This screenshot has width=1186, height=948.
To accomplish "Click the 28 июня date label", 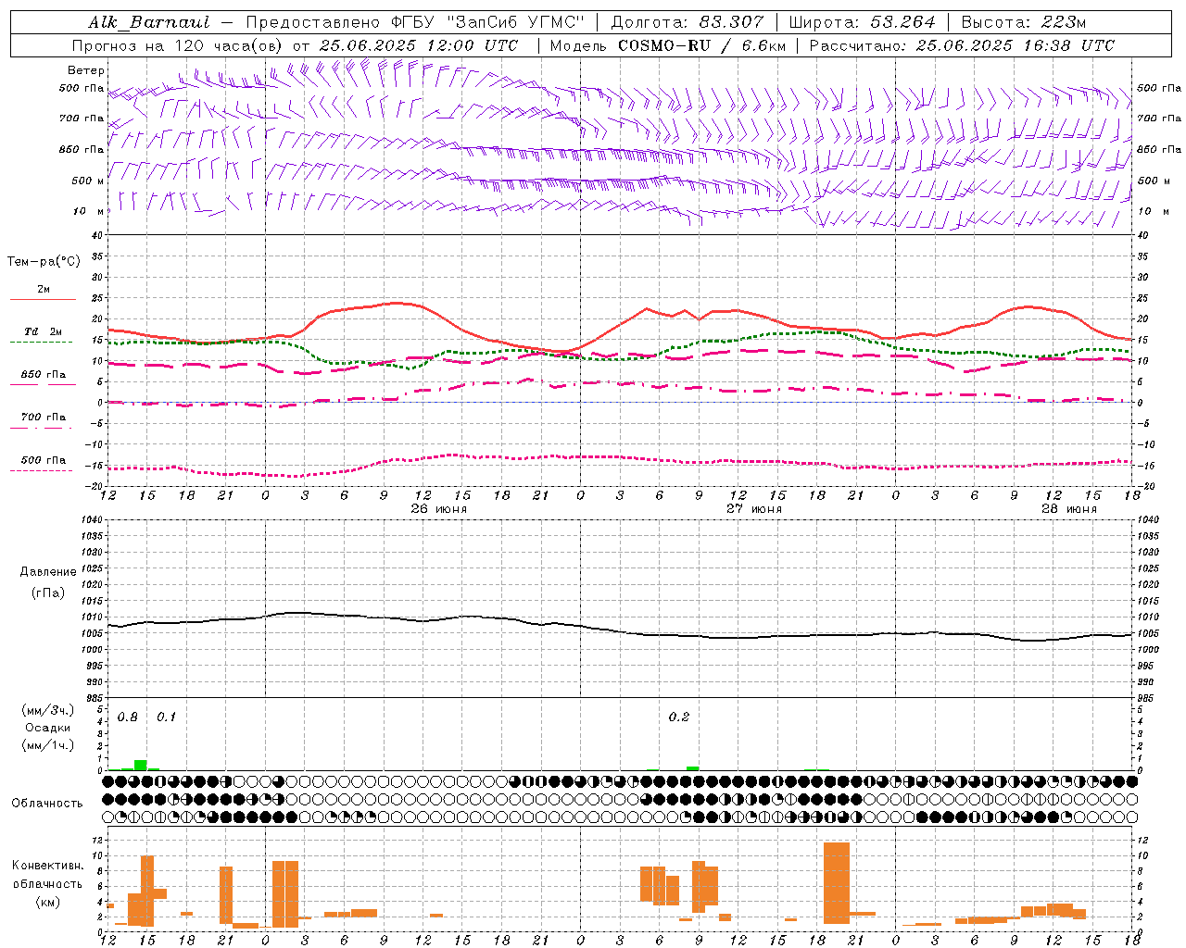I will click(1068, 509).
